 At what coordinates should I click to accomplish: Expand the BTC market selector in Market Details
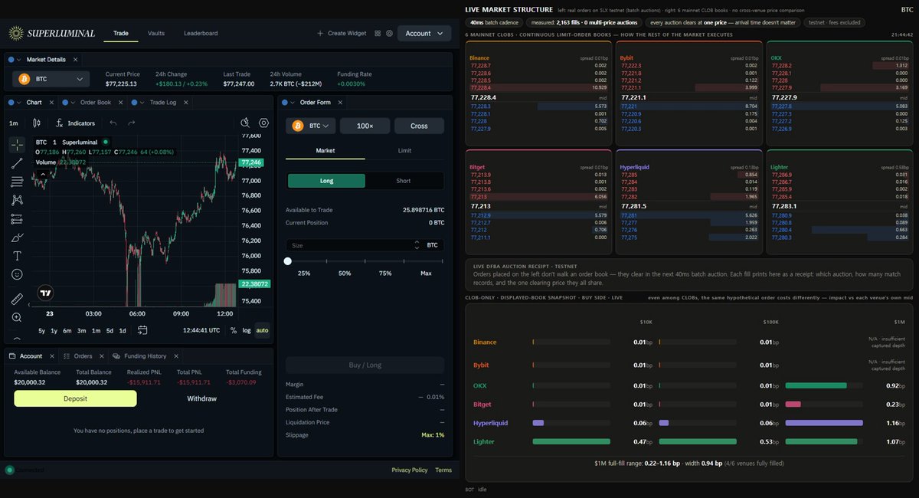coord(51,79)
